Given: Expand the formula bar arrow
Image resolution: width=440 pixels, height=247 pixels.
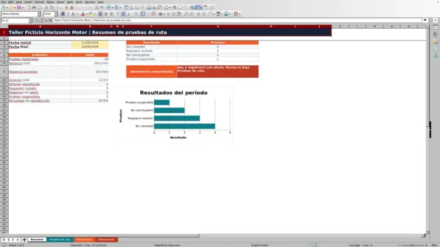Looking at the screenshot, I should click(425, 20).
